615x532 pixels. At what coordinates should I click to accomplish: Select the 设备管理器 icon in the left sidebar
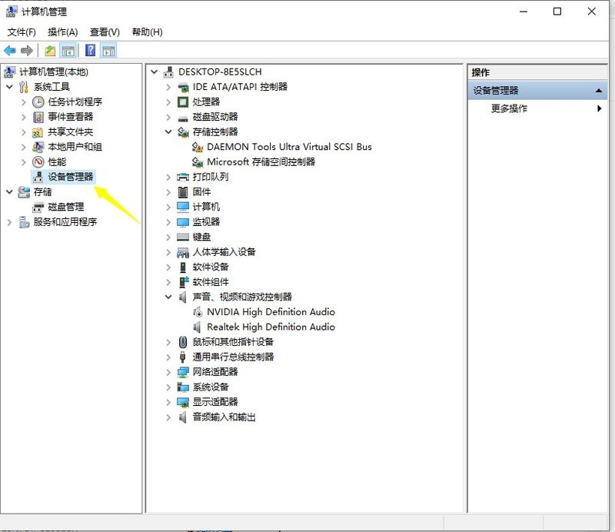coord(38,176)
